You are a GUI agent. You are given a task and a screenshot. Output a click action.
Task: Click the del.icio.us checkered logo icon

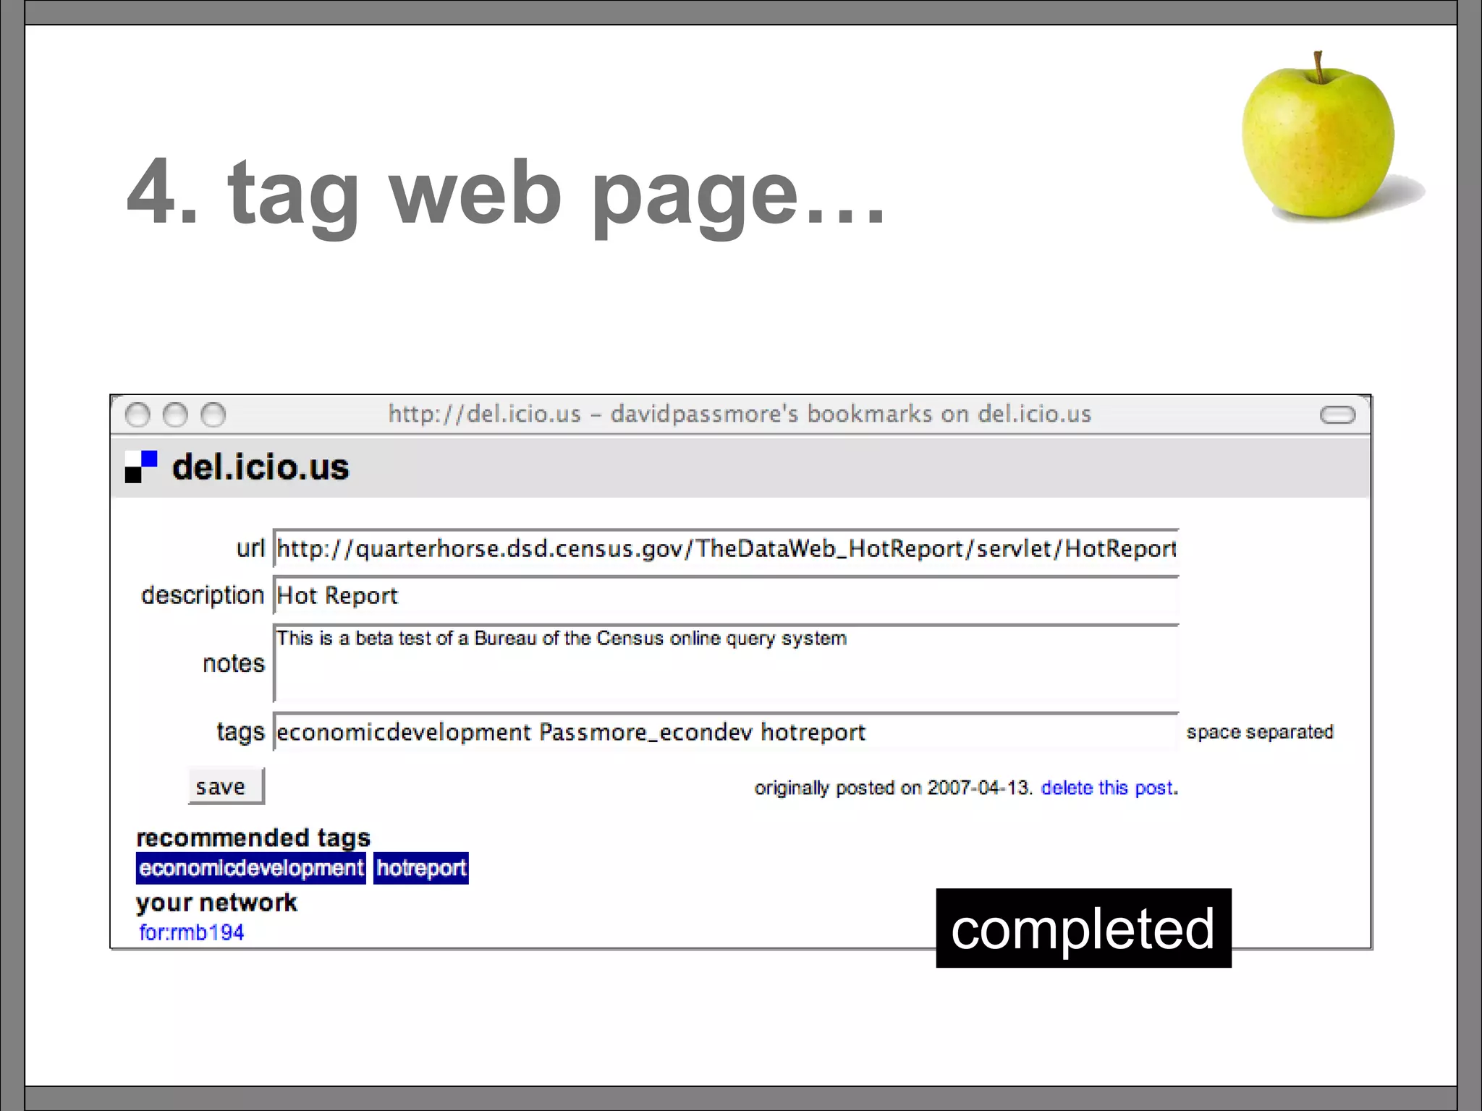tap(141, 467)
